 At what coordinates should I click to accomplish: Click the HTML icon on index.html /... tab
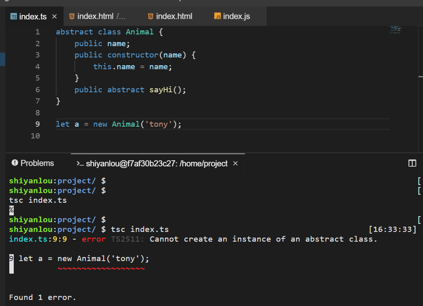coord(72,17)
